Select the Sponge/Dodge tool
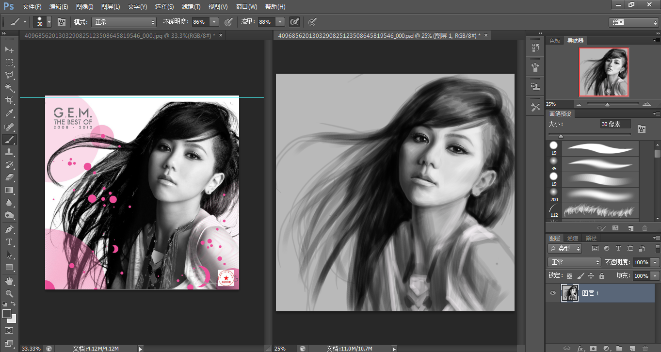Viewport: 661px width, 352px height. pos(9,215)
